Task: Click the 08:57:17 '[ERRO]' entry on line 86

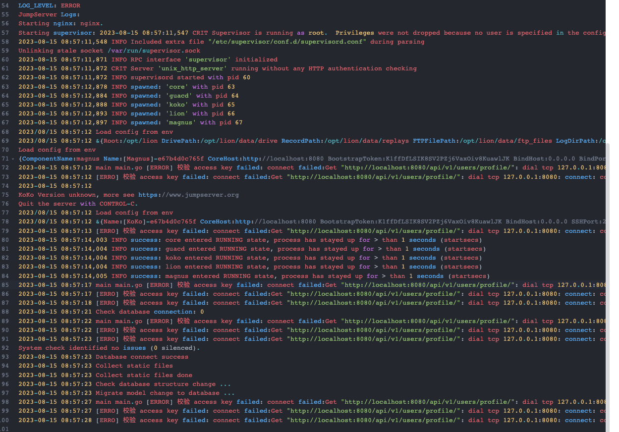Action: [x=108, y=294]
